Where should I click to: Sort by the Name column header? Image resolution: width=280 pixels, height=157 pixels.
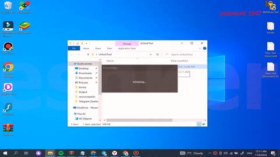[x=110, y=61]
